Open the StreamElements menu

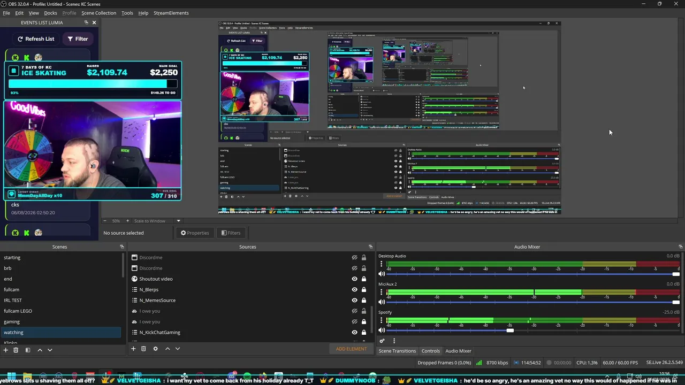click(x=171, y=13)
